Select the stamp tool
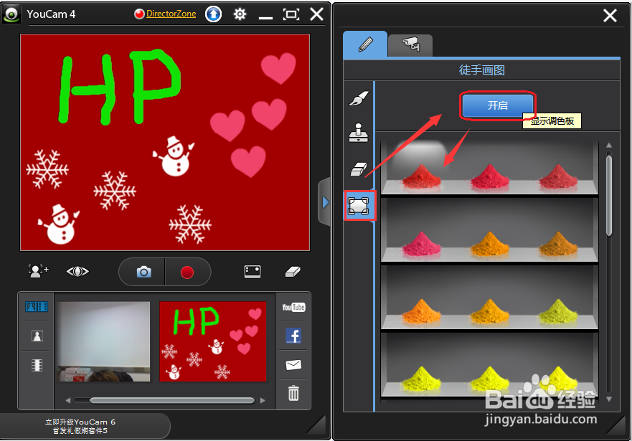Viewport: 632px width, 441px height. 358,133
